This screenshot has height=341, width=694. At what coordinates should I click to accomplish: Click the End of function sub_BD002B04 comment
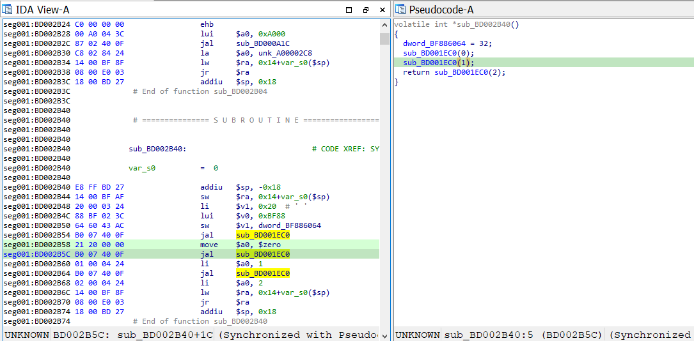200,91
